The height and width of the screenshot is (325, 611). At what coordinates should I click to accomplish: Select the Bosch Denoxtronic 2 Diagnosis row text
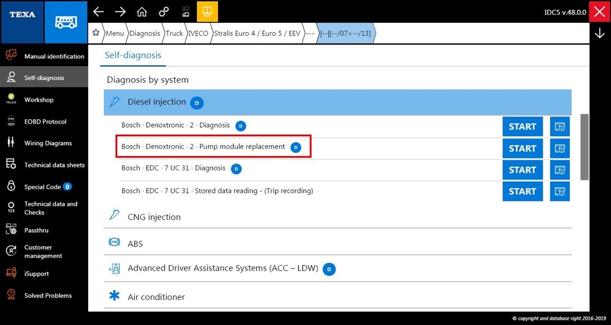[x=176, y=125]
